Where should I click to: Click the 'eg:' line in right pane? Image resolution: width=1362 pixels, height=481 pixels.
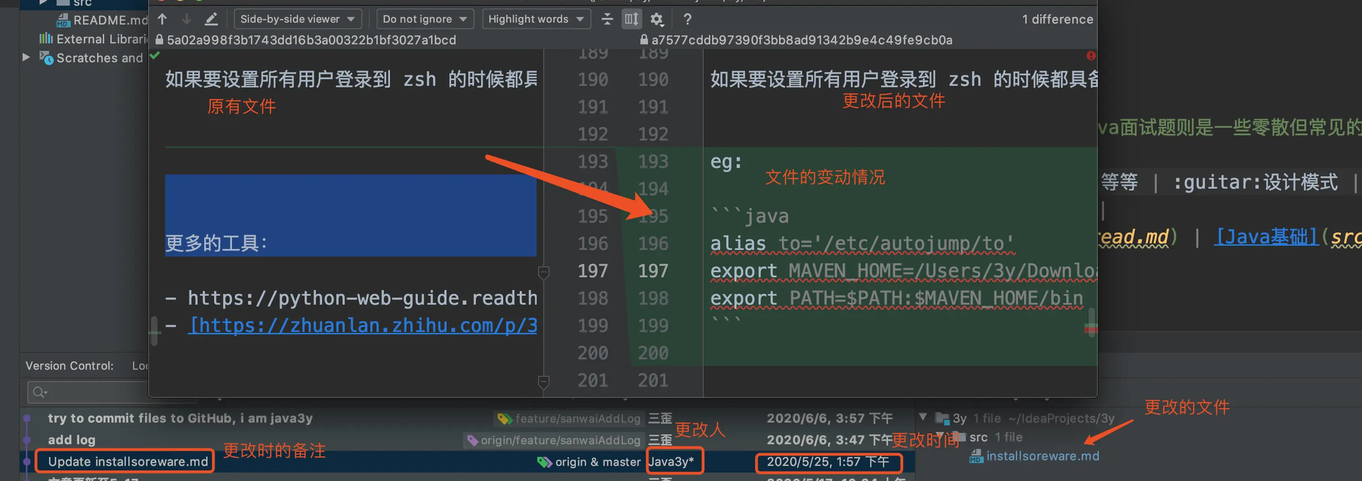pyautogui.click(x=726, y=161)
